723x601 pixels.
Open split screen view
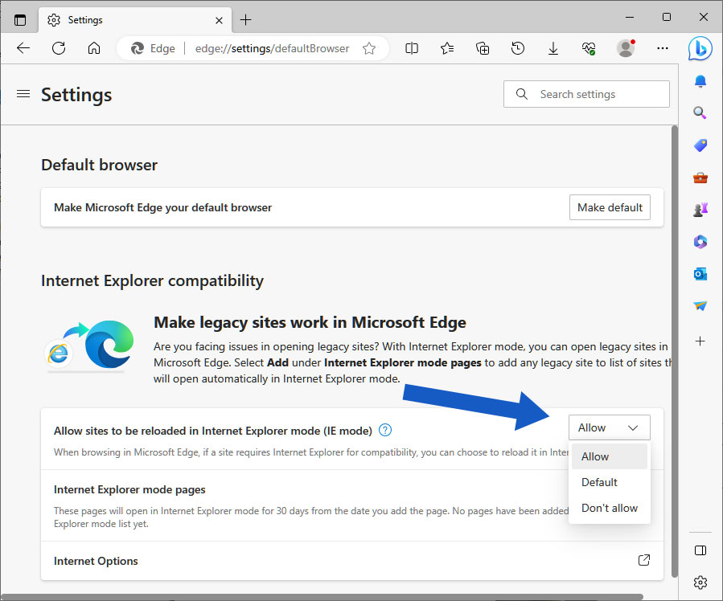point(411,48)
